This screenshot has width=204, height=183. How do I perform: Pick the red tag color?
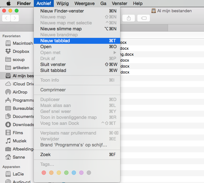point(44,173)
